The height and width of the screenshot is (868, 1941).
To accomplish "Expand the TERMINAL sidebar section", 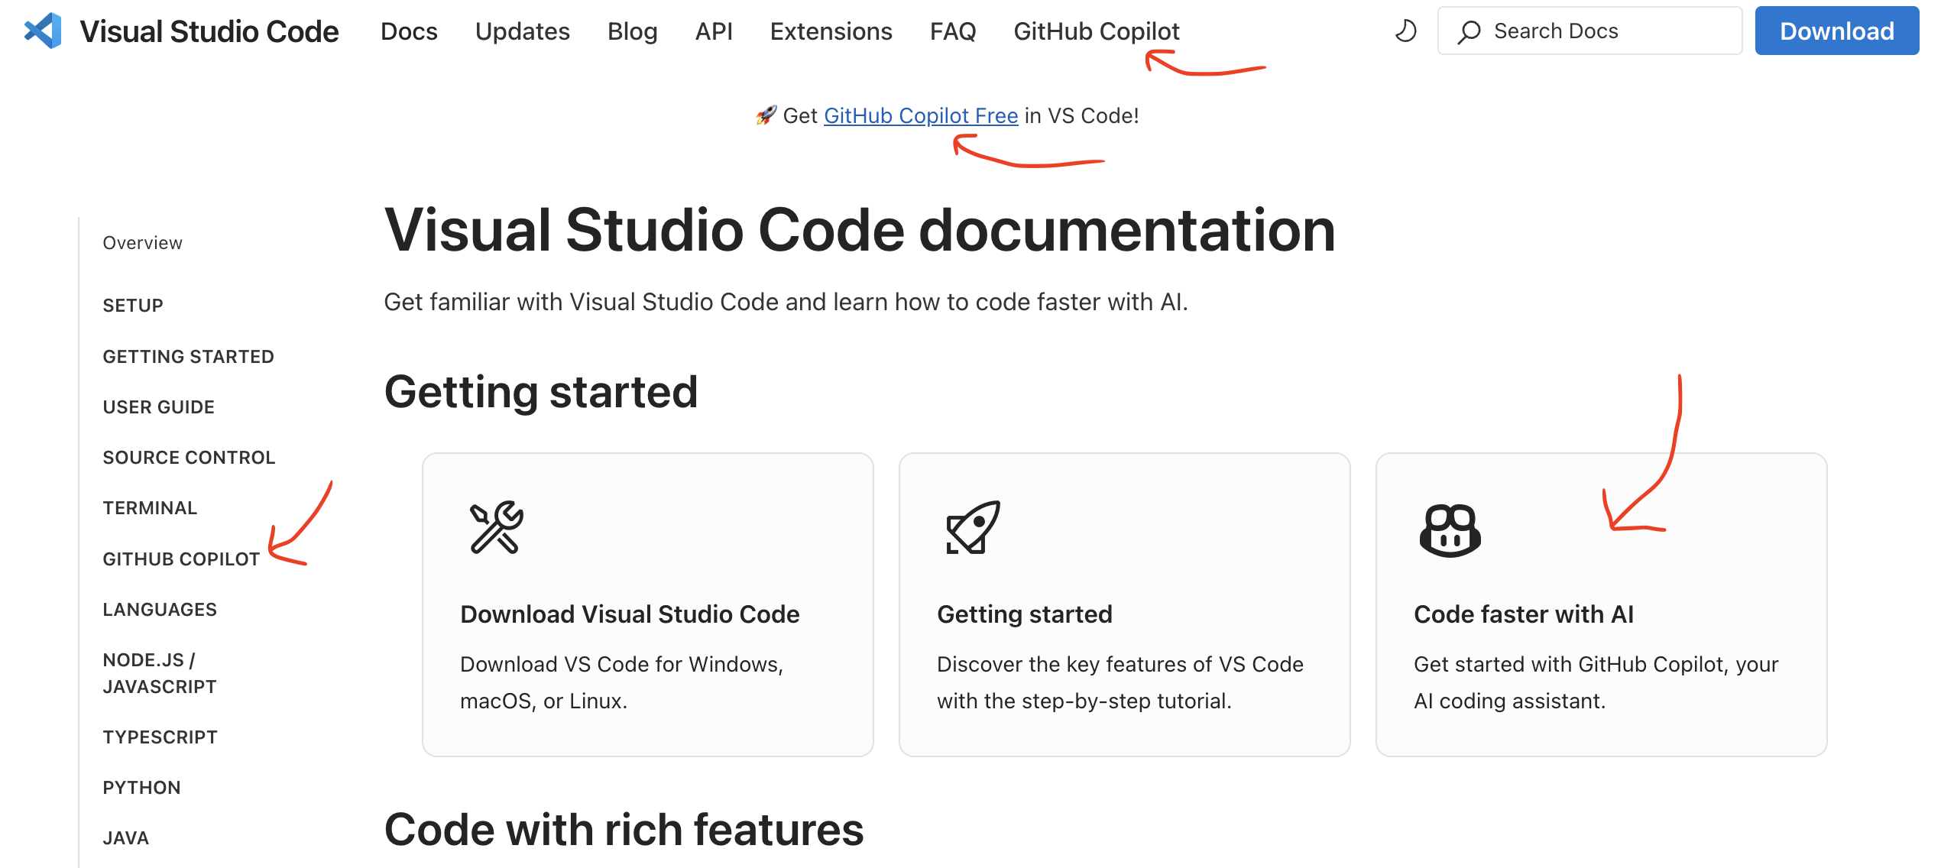I will click(150, 508).
